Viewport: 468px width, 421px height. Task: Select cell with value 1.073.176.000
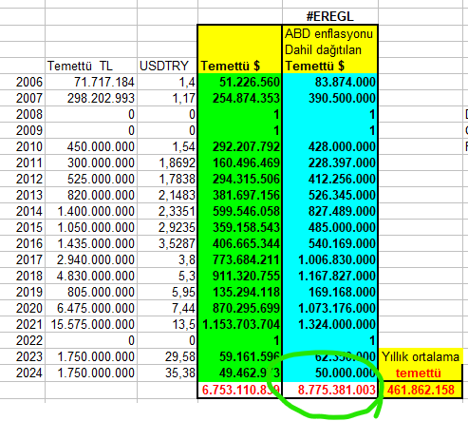click(x=329, y=308)
